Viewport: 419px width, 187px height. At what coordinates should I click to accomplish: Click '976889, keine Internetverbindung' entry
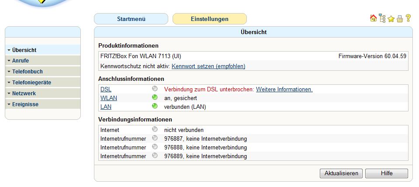205,156
